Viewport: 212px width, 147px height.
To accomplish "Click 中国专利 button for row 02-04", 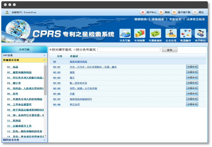I will pos(192,83).
